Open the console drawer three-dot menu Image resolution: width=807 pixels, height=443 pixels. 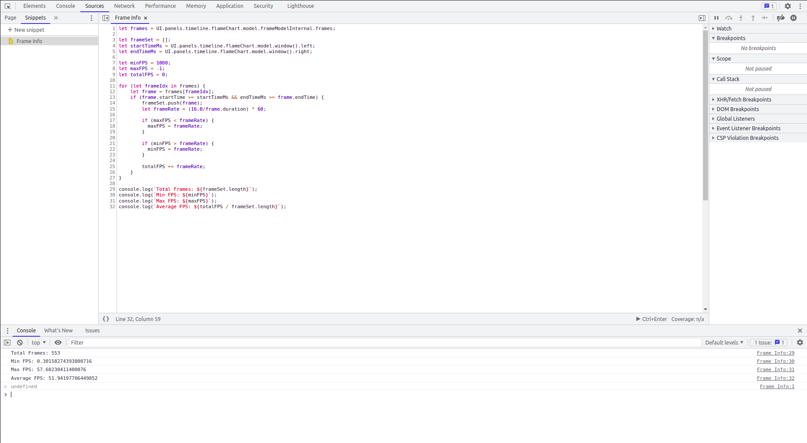coord(7,331)
